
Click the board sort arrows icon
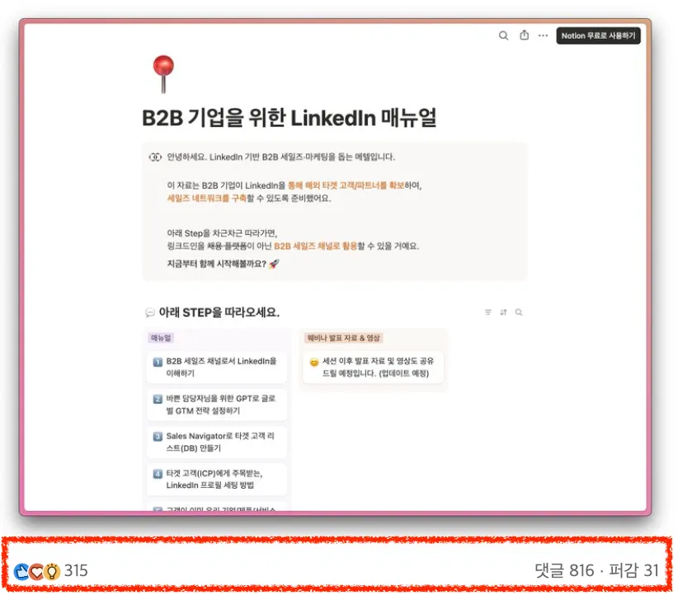point(503,312)
